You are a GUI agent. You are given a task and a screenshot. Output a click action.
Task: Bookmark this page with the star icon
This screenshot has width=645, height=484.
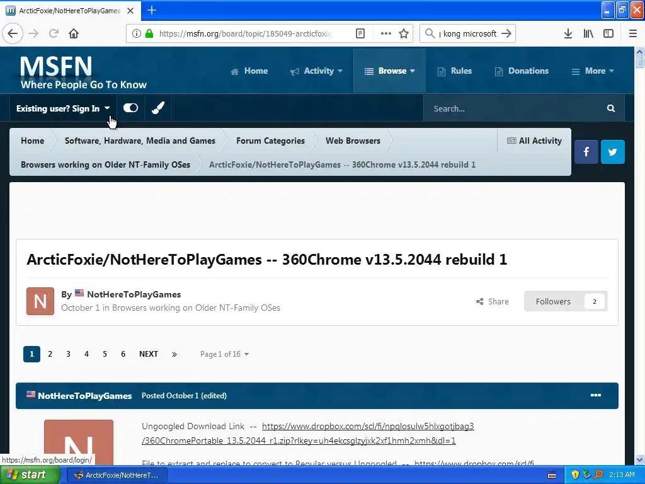[404, 33]
